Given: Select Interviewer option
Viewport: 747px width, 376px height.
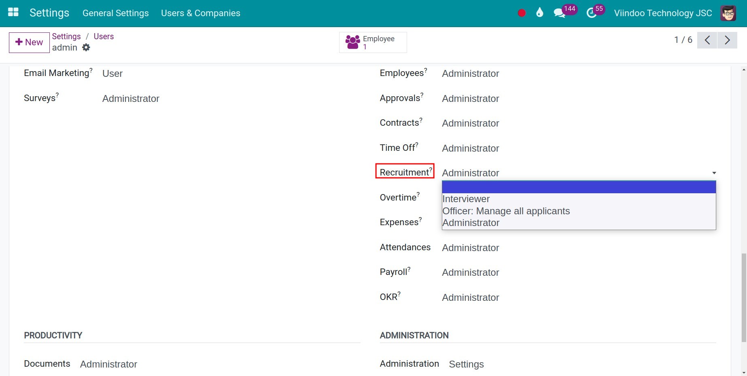Looking at the screenshot, I should point(579,199).
